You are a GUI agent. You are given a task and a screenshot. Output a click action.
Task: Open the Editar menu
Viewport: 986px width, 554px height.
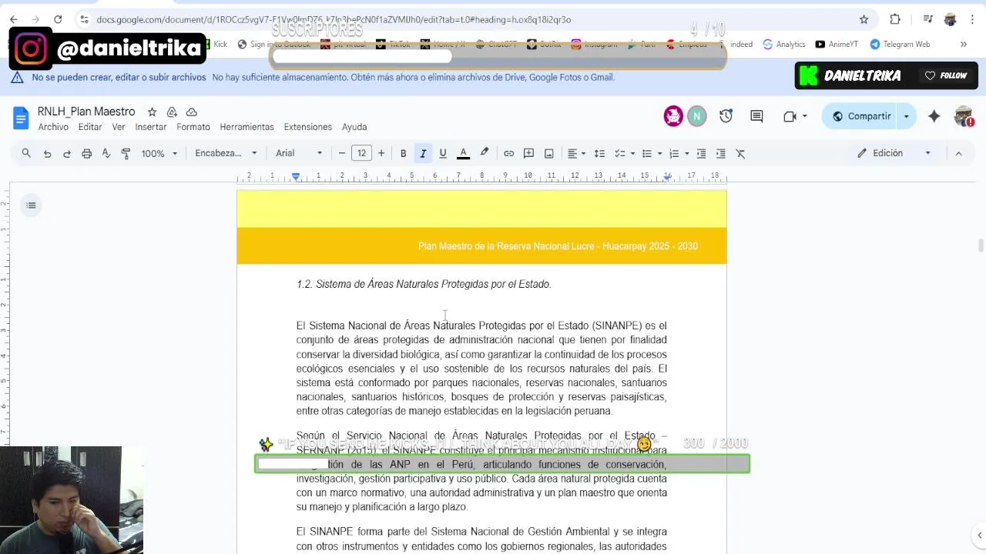click(x=90, y=127)
